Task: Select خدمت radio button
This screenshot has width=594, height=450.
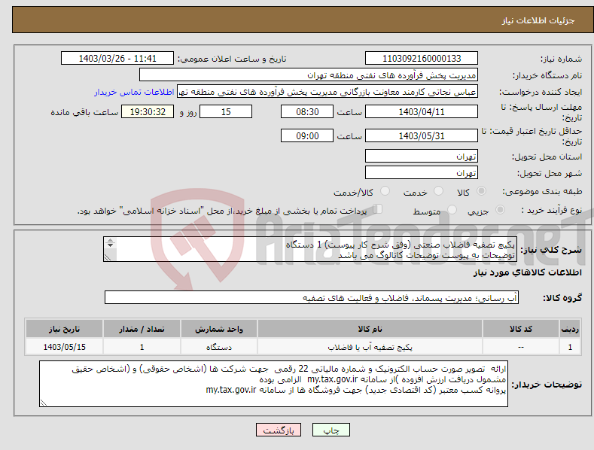Action: point(438,191)
